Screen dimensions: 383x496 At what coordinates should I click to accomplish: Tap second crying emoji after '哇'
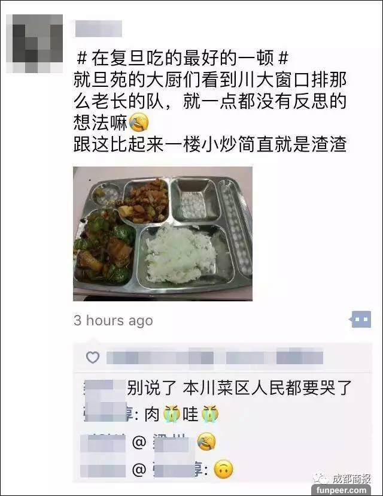[x=209, y=414]
